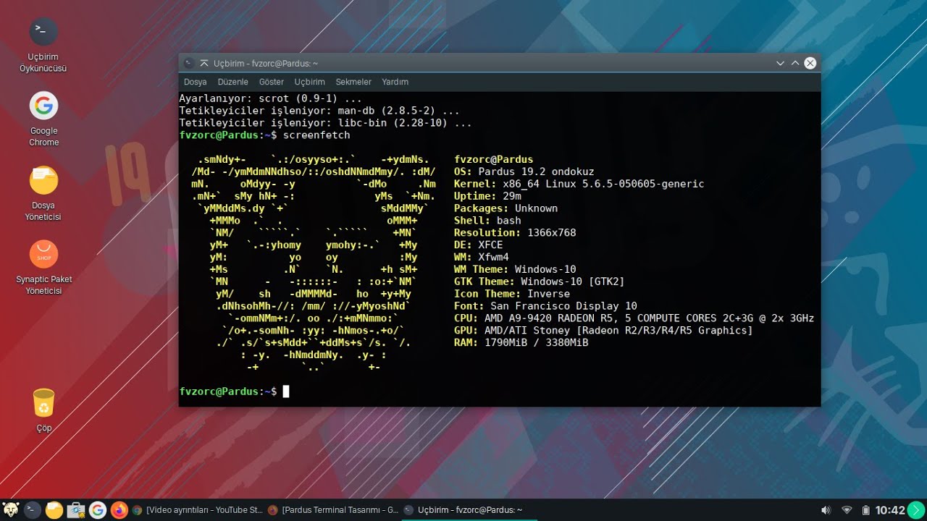Click the 'Resolution: 1366x768' line
The width and height of the screenshot is (927, 521).
515,233
